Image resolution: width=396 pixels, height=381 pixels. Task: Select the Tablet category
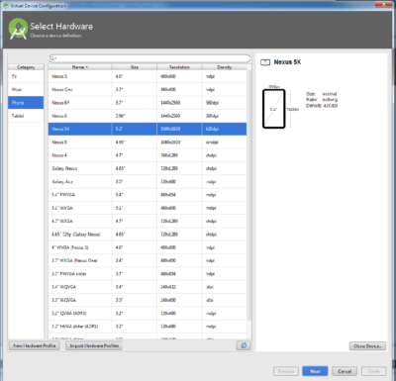coord(26,116)
